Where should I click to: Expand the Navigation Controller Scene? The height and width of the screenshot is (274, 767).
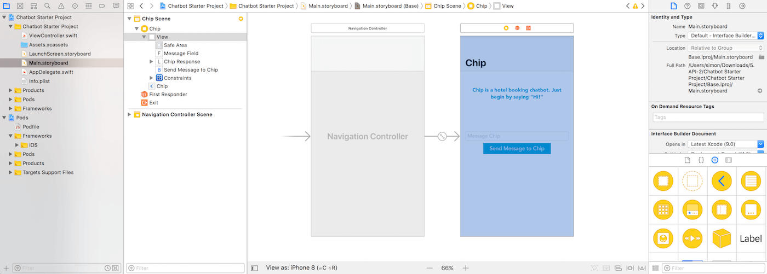click(x=130, y=114)
